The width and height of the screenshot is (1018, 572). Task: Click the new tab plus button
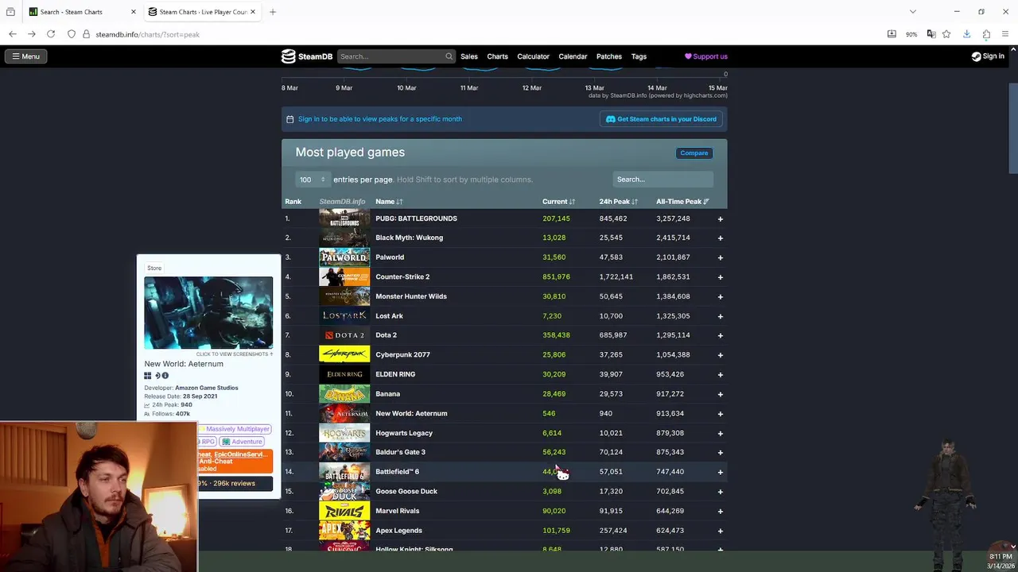(273, 12)
